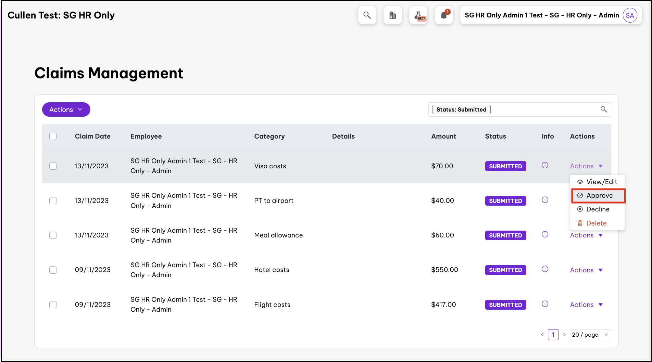
Task: Toggle the select-all checkbox in table header
Action: 53,137
